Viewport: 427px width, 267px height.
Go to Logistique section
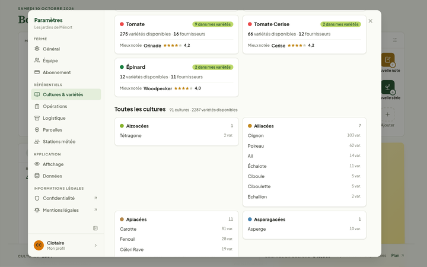click(x=66, y=118)
